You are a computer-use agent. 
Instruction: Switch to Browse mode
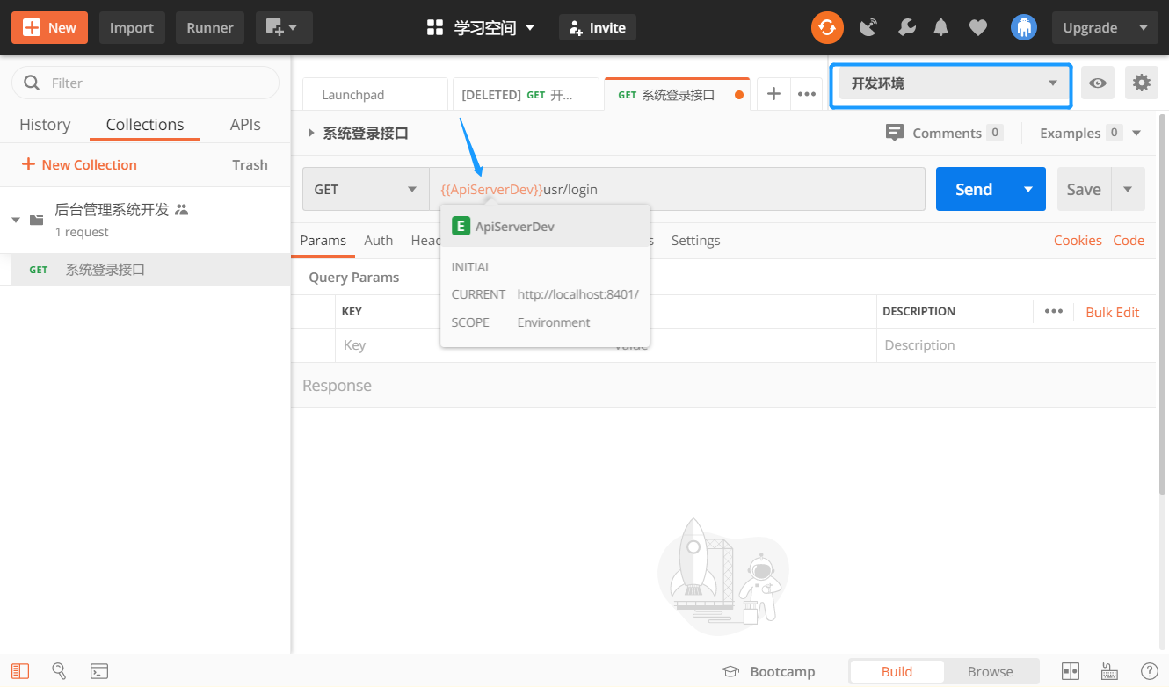pos(990,671)
